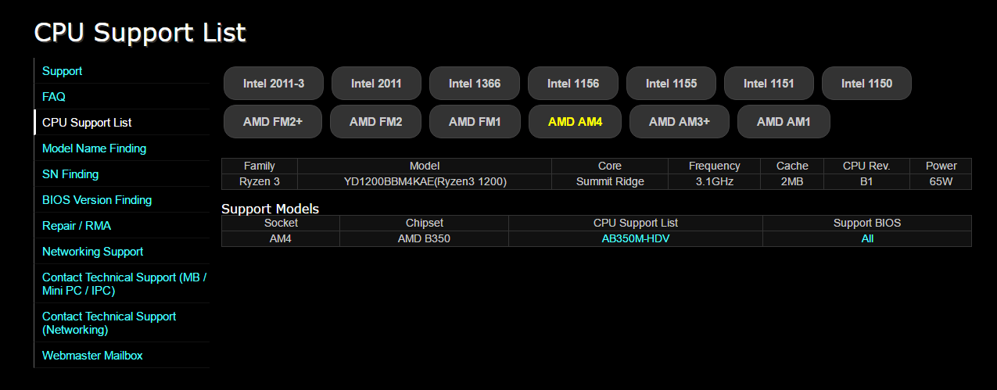
Task: Click the 'Cache' column header
Action: coord(792,166)
